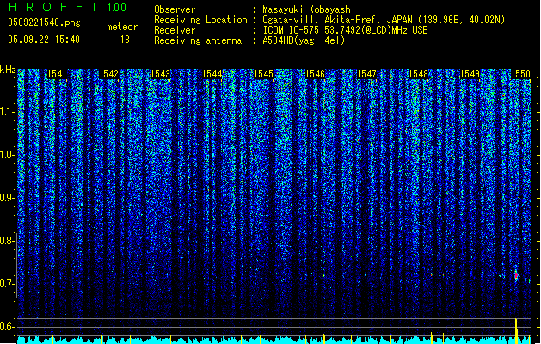Click the meteor count label

click(122, 27)
